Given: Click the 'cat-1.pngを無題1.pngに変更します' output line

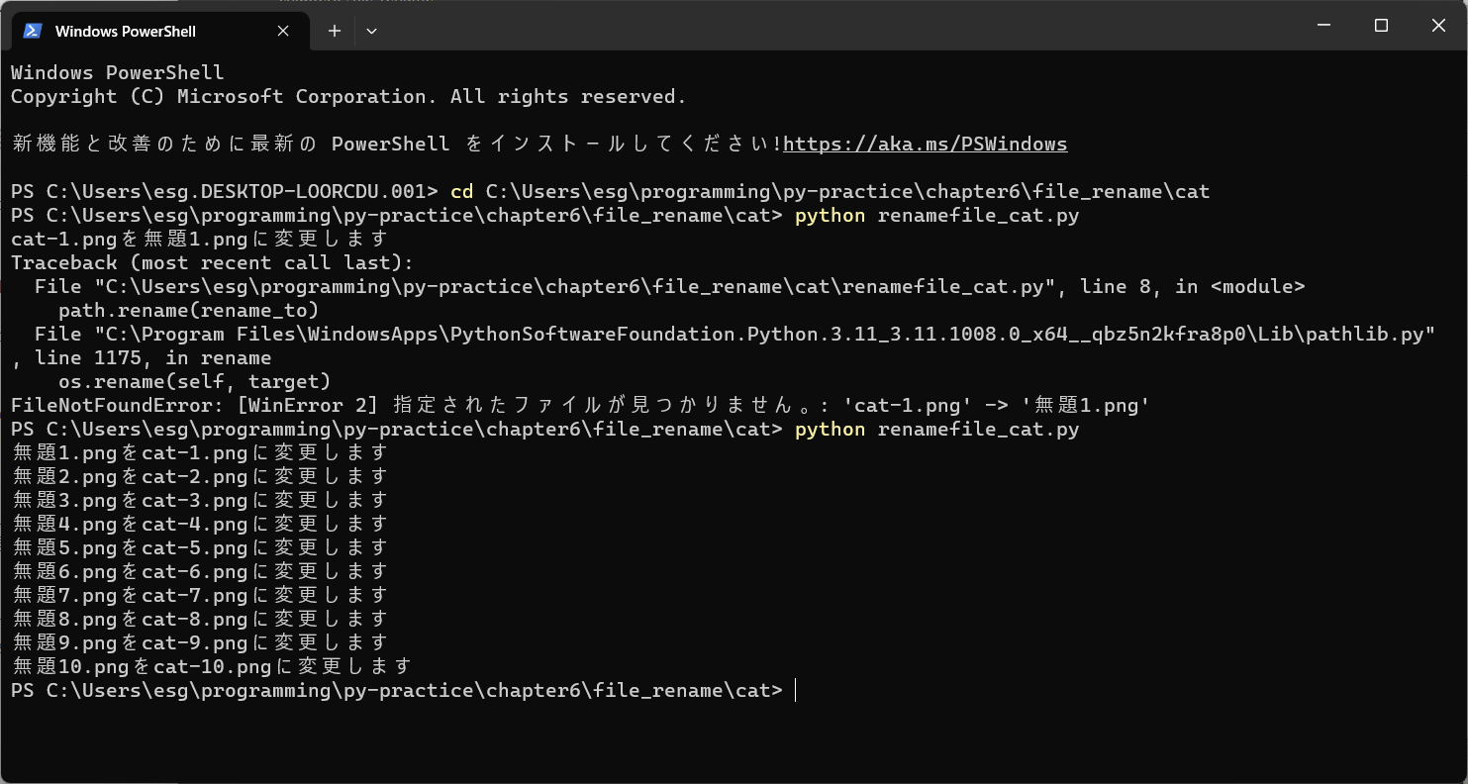Looking at the screenshot, I should (x=200, y=239).
